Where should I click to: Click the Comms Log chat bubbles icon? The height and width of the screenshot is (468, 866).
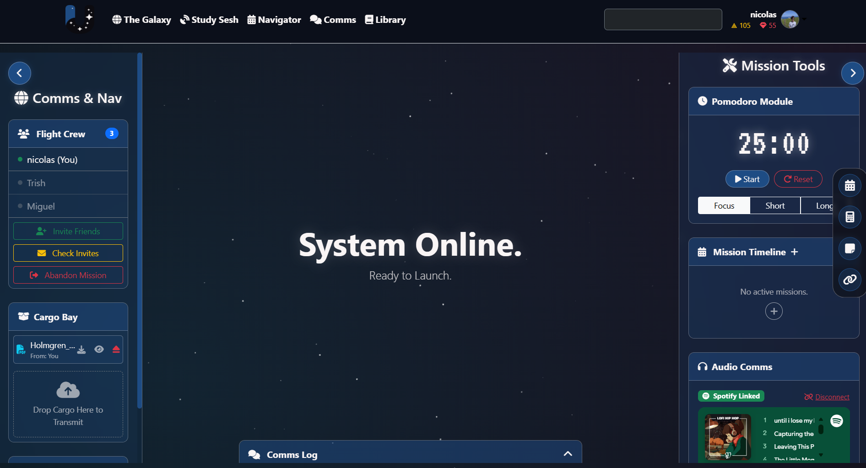coord(254,454)
